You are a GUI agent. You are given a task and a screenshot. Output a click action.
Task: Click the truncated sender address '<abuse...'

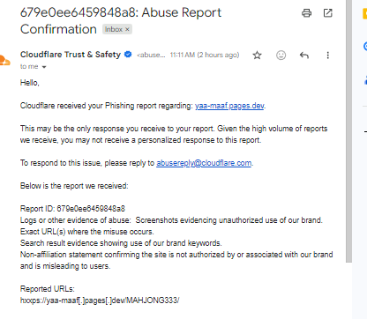151,56
